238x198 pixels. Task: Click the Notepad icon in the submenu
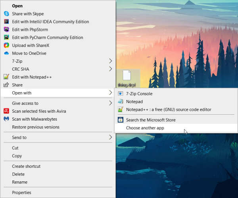coord(121,102)
